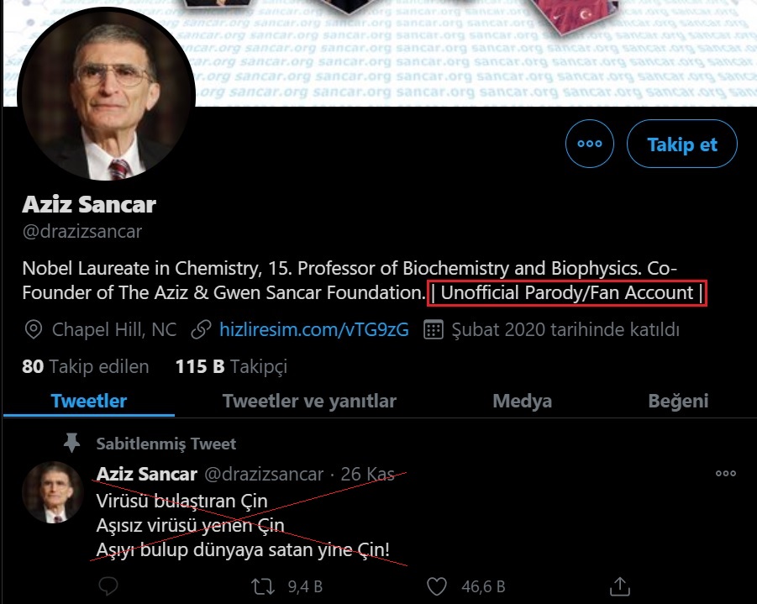757x604 pixels.
Task: Switch to the Beğeni tab
Action: pos(678,401)
